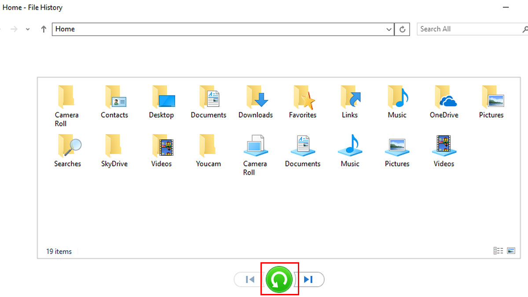The image size is (528, 297).
Task: Click the Search All input box
Action: (x=469, y=29)
